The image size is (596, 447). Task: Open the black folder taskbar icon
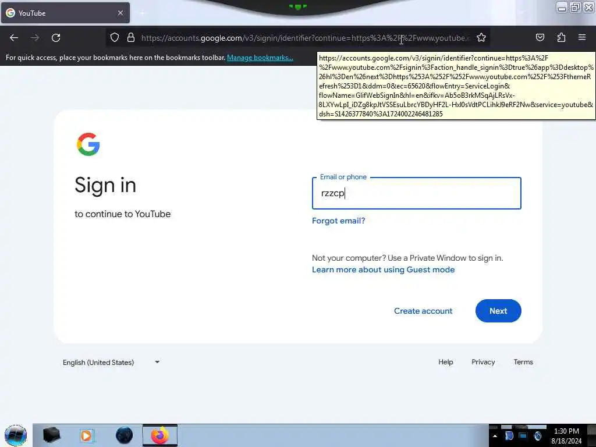[x=51, y=435]
